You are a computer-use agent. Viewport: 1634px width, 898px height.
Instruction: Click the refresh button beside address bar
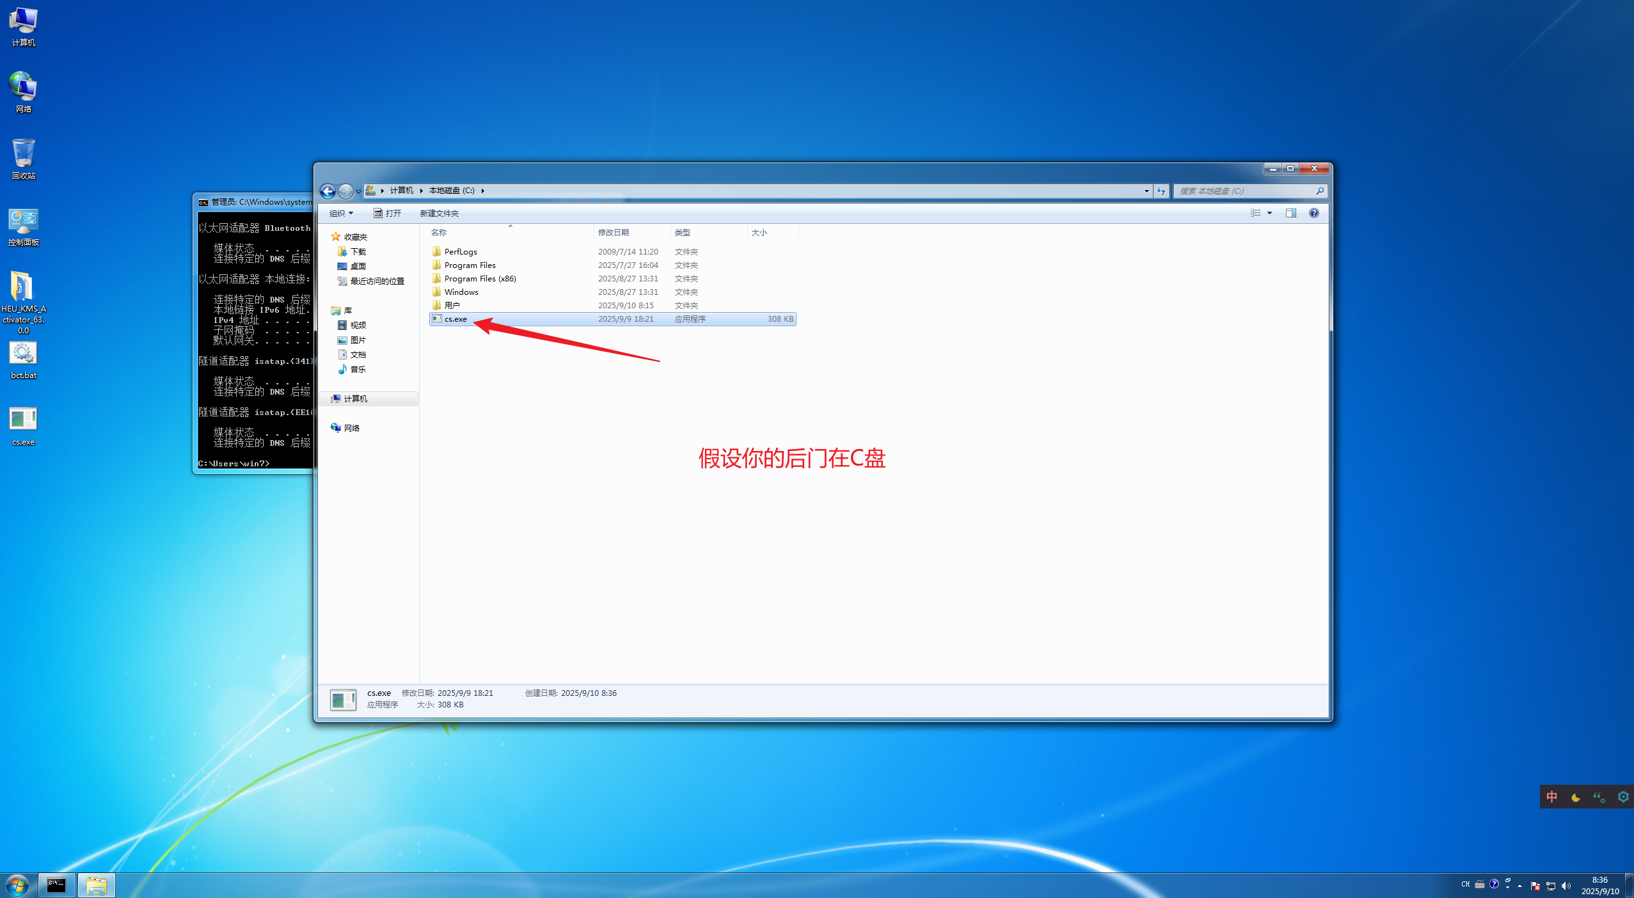1161,191
